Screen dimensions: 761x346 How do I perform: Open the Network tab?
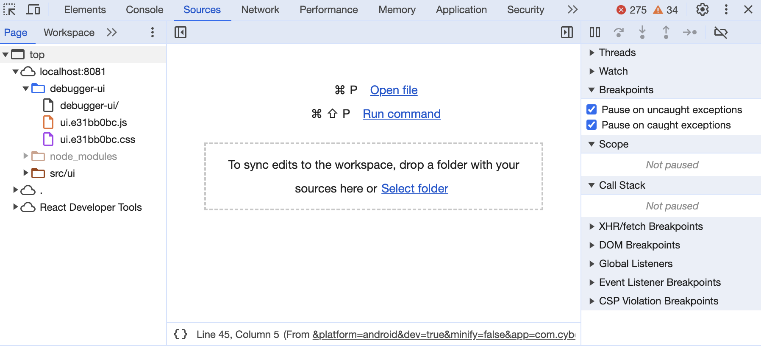[260, 10]
